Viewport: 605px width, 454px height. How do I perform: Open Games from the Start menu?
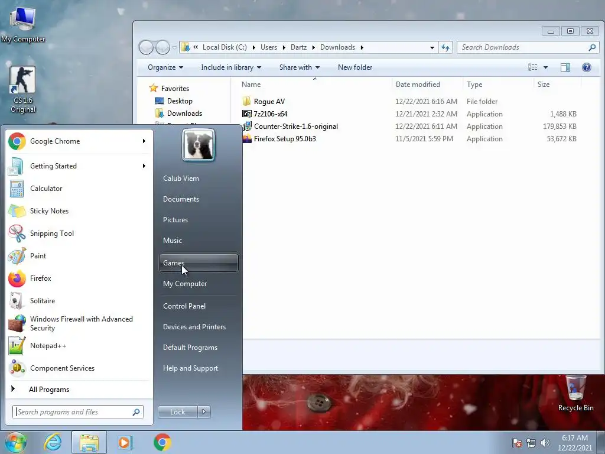199,263
